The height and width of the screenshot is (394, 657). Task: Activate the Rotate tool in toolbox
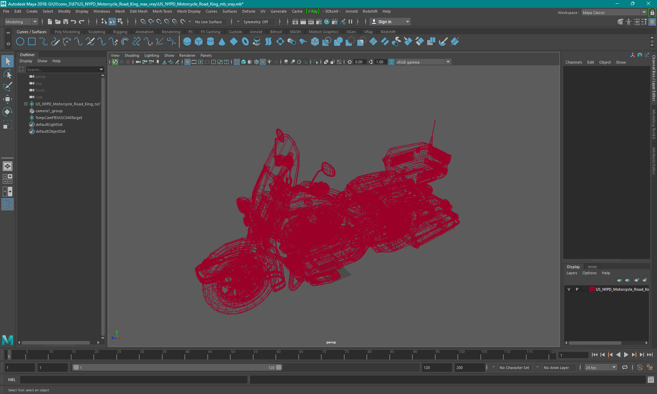(8, 112)
